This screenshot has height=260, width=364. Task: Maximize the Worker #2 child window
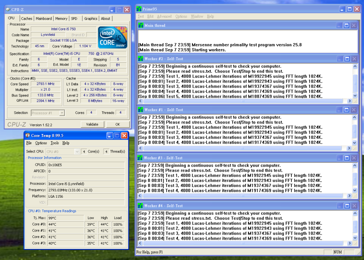click(x=347, y=59)
